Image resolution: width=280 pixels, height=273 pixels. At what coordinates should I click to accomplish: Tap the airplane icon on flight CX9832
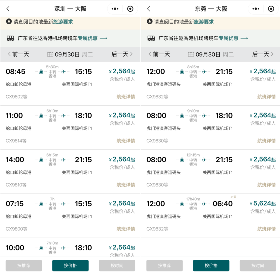(205, 71)
